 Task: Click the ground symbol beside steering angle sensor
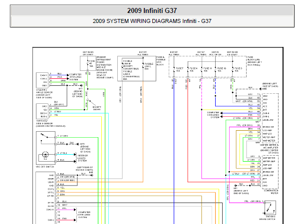81,85
